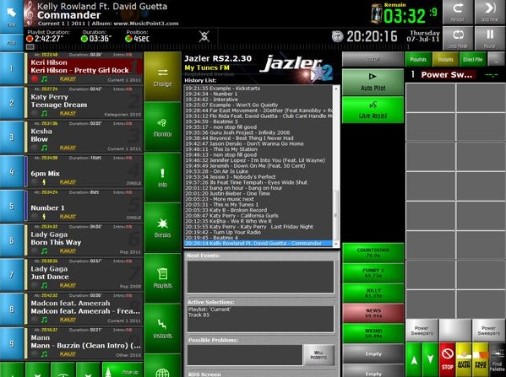
Task: Click the minimize underscore tab next to Direct File
Action: [x=497, y=59]
